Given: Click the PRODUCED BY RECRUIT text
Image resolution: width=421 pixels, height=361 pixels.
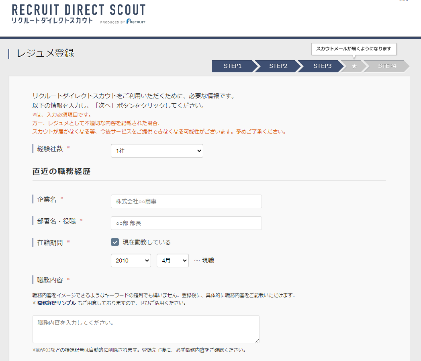Looking at the screenshot, I should point(123,21).
